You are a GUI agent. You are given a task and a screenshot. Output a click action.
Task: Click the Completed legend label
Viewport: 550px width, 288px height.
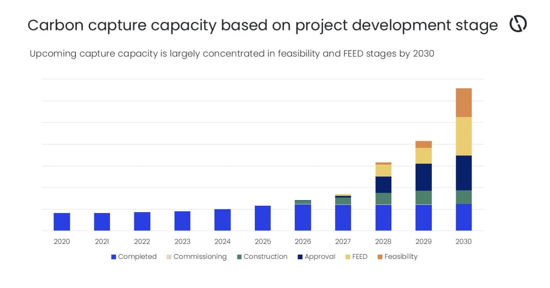point(137,257)
